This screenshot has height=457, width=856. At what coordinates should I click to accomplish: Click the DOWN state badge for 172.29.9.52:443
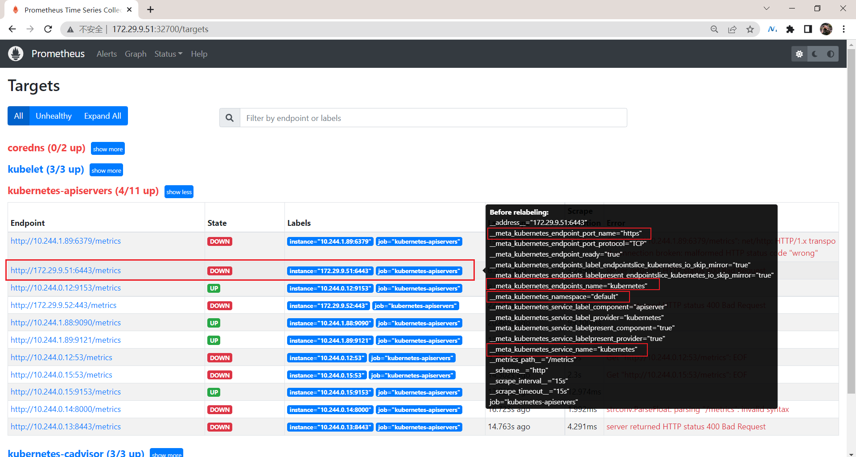220,306
